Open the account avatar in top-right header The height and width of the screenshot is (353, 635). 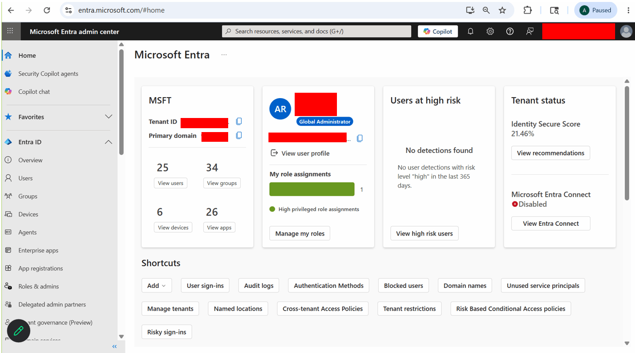coord(626,31)
